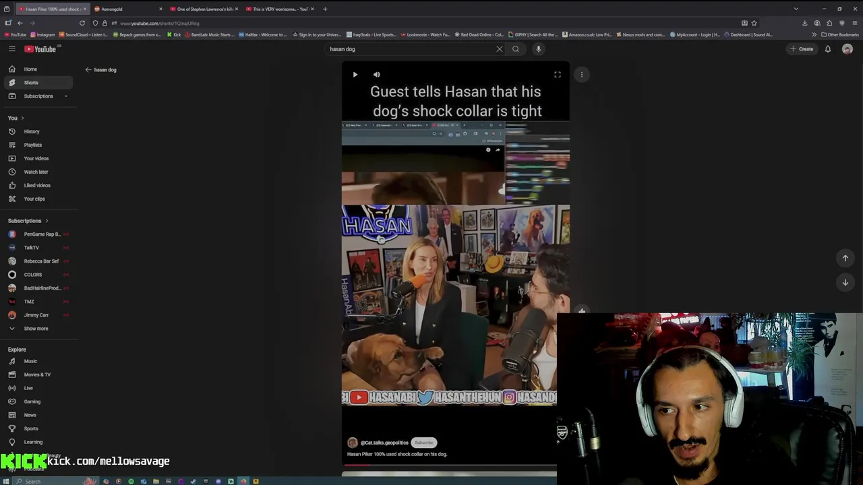
Task: Close the Hasan Piker tab
Action: (x=84, y=9)
